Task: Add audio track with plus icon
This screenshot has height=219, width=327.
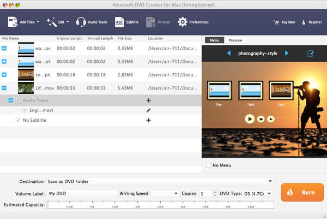Action: pos(148,100)
